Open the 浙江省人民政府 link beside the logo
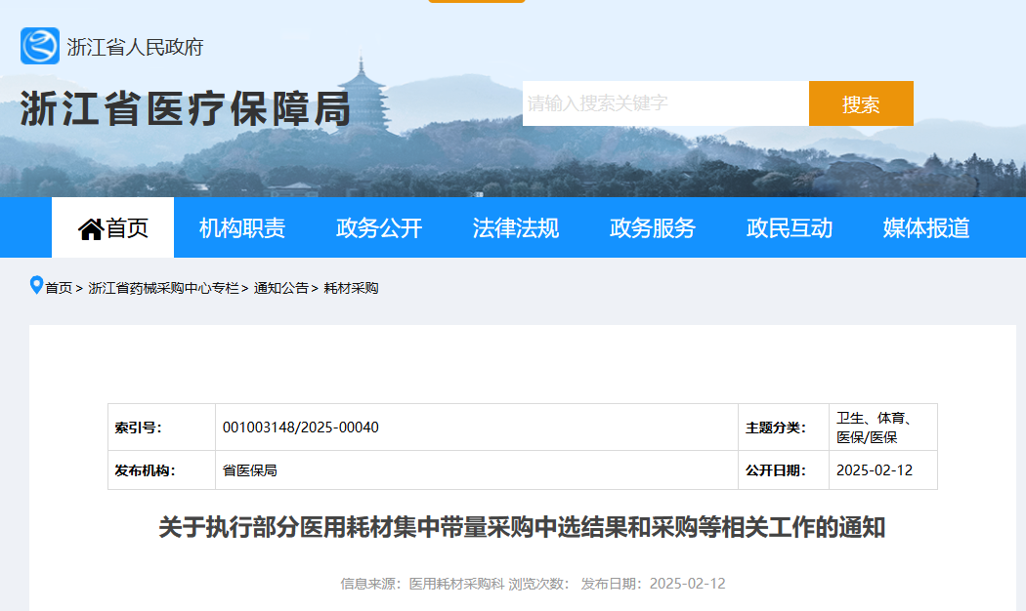 135,47
